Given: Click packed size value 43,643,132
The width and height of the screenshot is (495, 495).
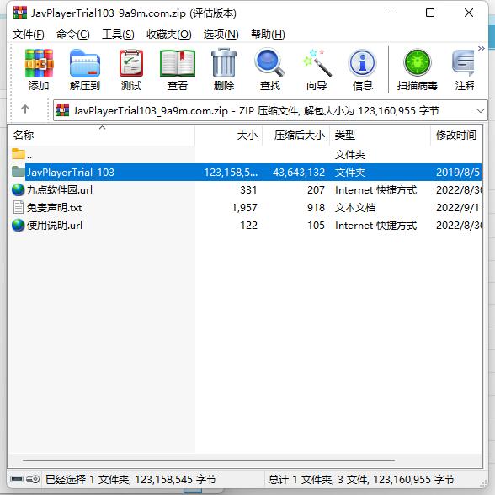Looking at the screenshot, I should (299, 172).
